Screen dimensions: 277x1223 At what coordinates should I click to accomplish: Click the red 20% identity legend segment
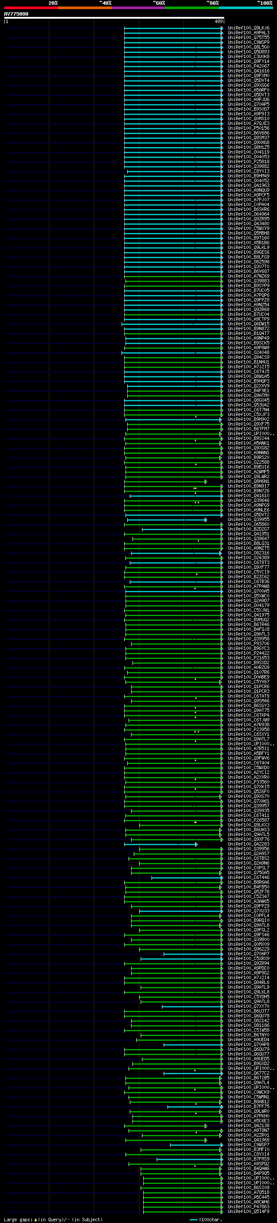31,8
